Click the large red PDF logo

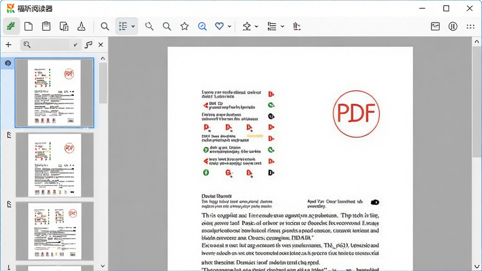[356, 114]
